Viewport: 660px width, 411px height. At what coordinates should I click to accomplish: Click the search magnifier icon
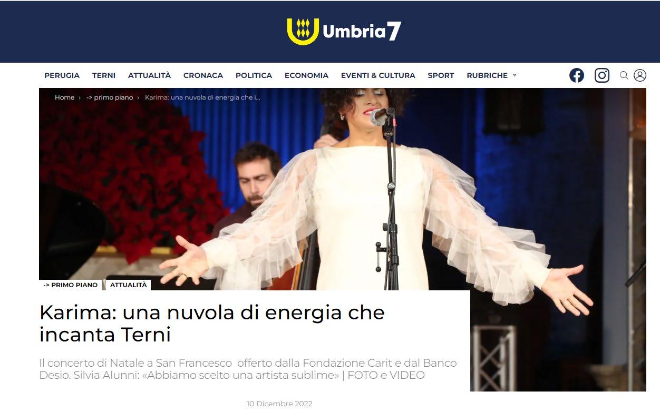click(624, 75)
